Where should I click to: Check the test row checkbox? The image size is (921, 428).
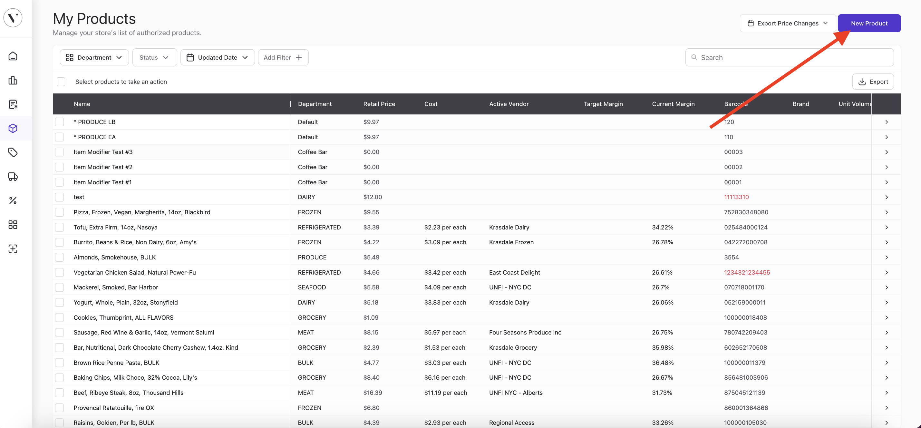tap(60, 197)
